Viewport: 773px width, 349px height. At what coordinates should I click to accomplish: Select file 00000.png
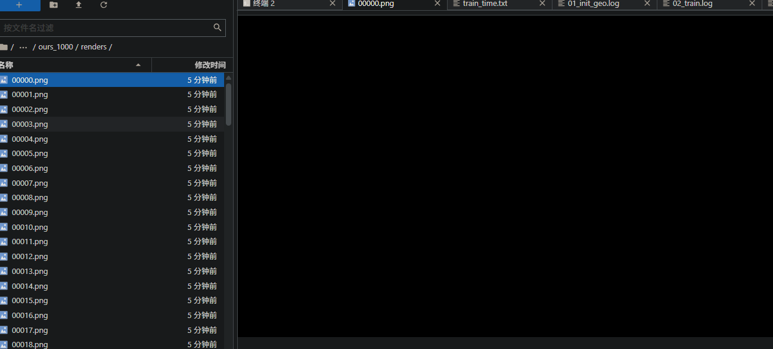tap(112, 80)
